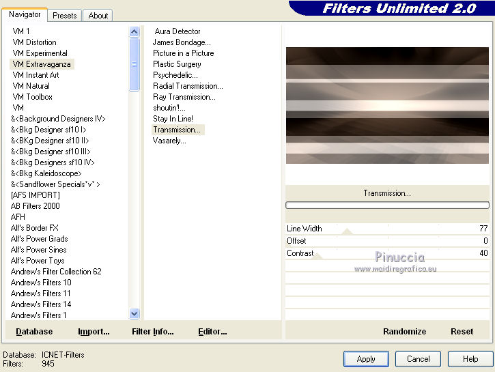Choose the Ray Transmission... filter

[x=184, y=97]
